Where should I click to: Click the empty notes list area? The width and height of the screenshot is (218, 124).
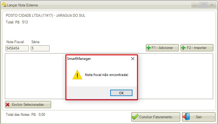(35, 76)
